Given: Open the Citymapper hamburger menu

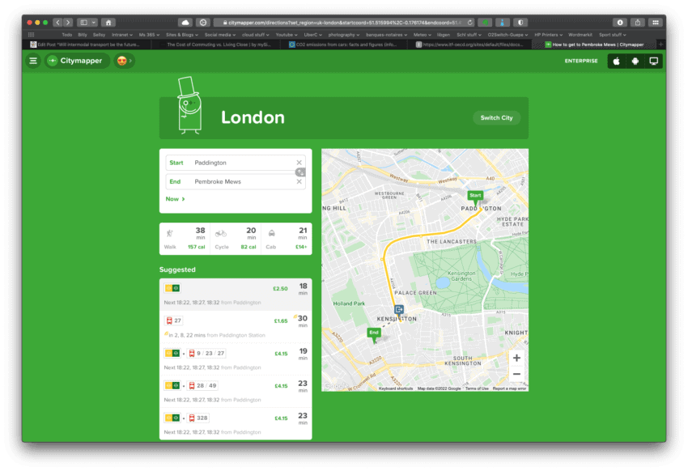Looking at the screenshot, I should [x=33, y=61].
